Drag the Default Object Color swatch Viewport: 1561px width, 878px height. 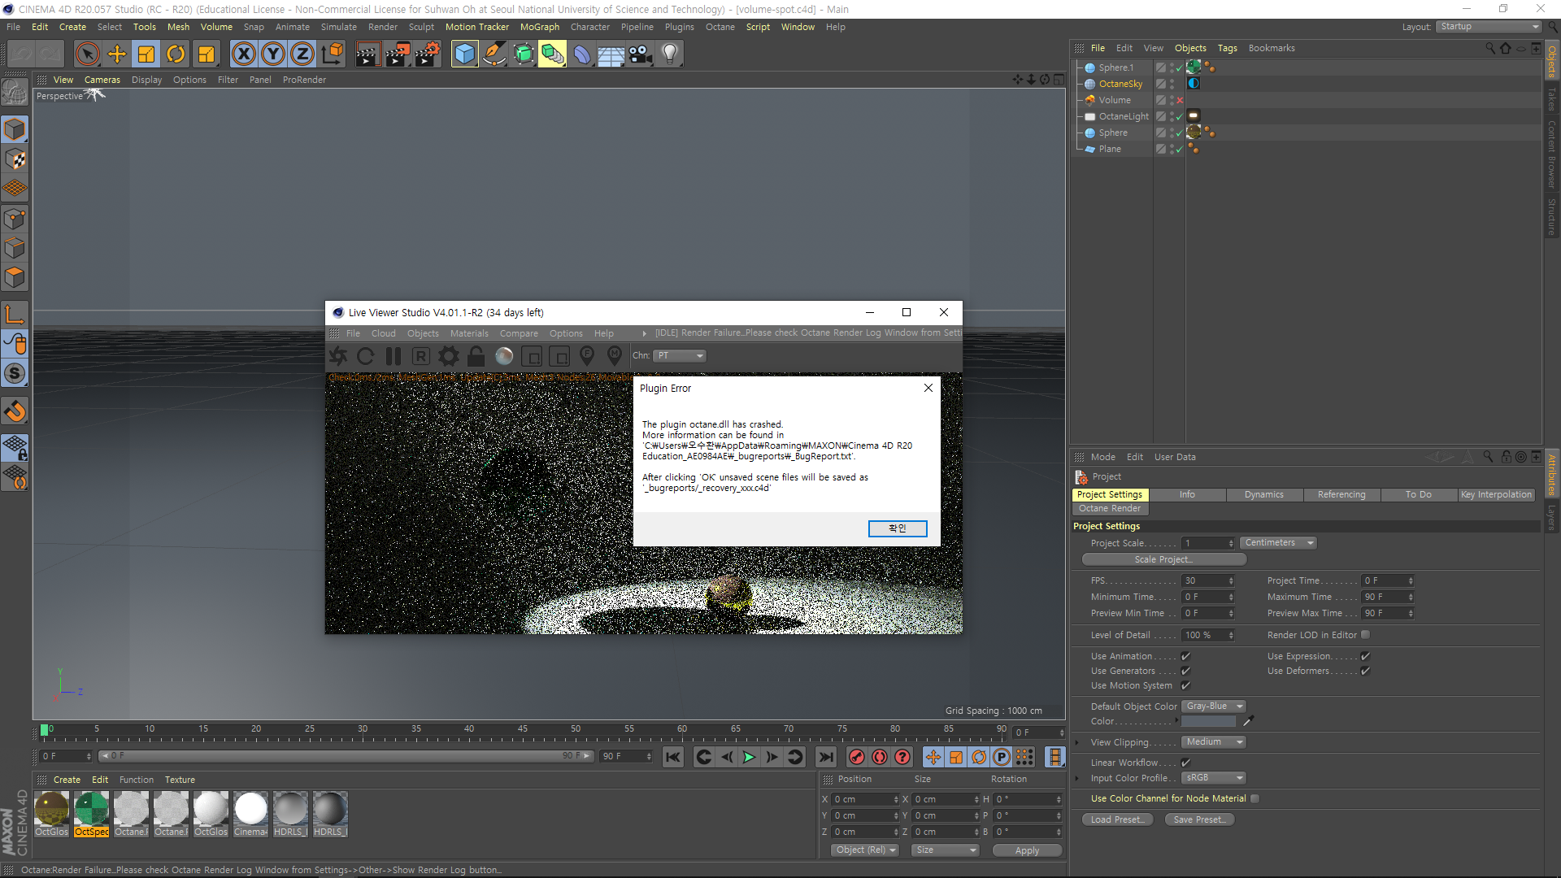[x=1211, y=720]
